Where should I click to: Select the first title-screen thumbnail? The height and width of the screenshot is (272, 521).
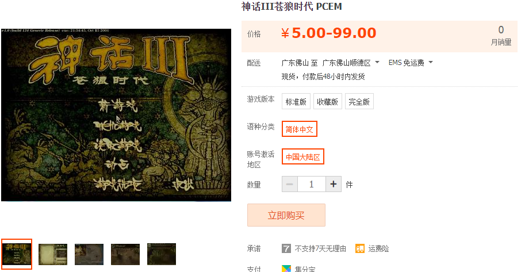point(17,254)
